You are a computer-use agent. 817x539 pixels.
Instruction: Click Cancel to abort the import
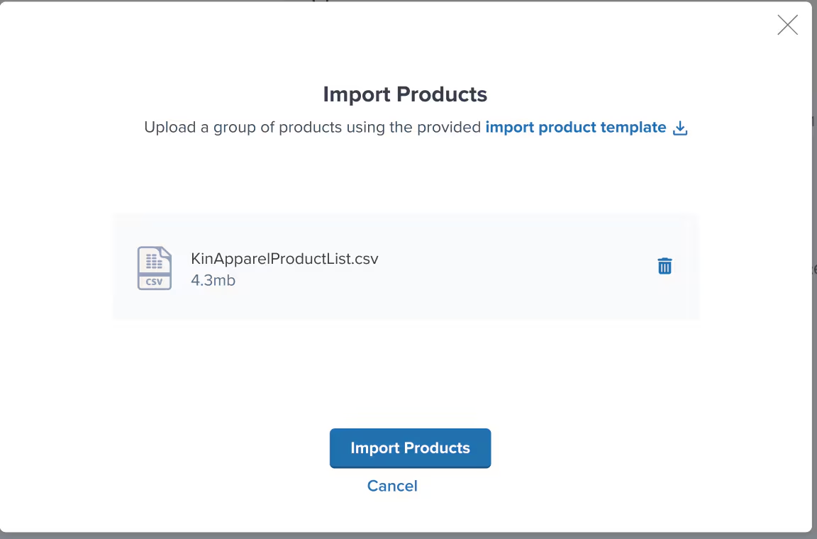392,486
